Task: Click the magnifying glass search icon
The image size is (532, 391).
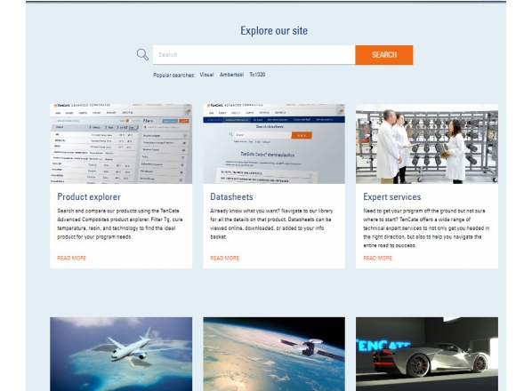Action: (142, 54)
